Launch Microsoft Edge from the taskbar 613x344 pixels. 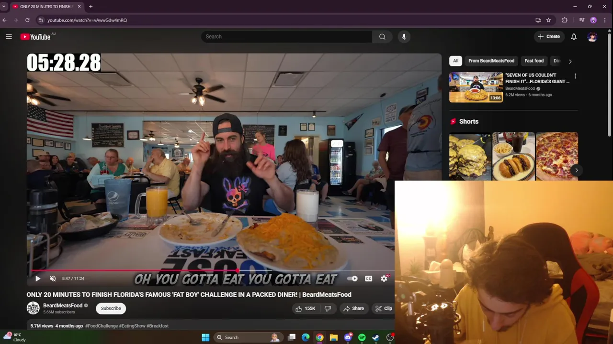click(x=306, y=337)
